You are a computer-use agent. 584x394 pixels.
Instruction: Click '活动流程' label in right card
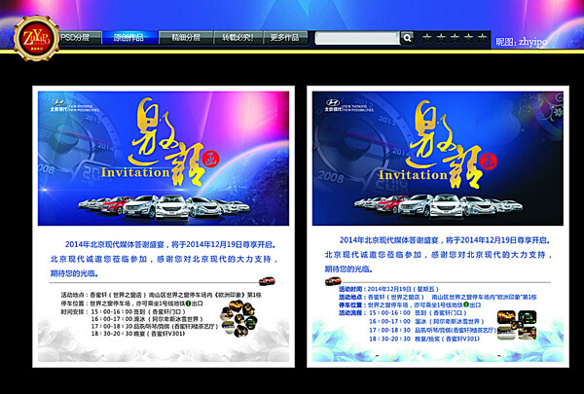pos(351,313)
